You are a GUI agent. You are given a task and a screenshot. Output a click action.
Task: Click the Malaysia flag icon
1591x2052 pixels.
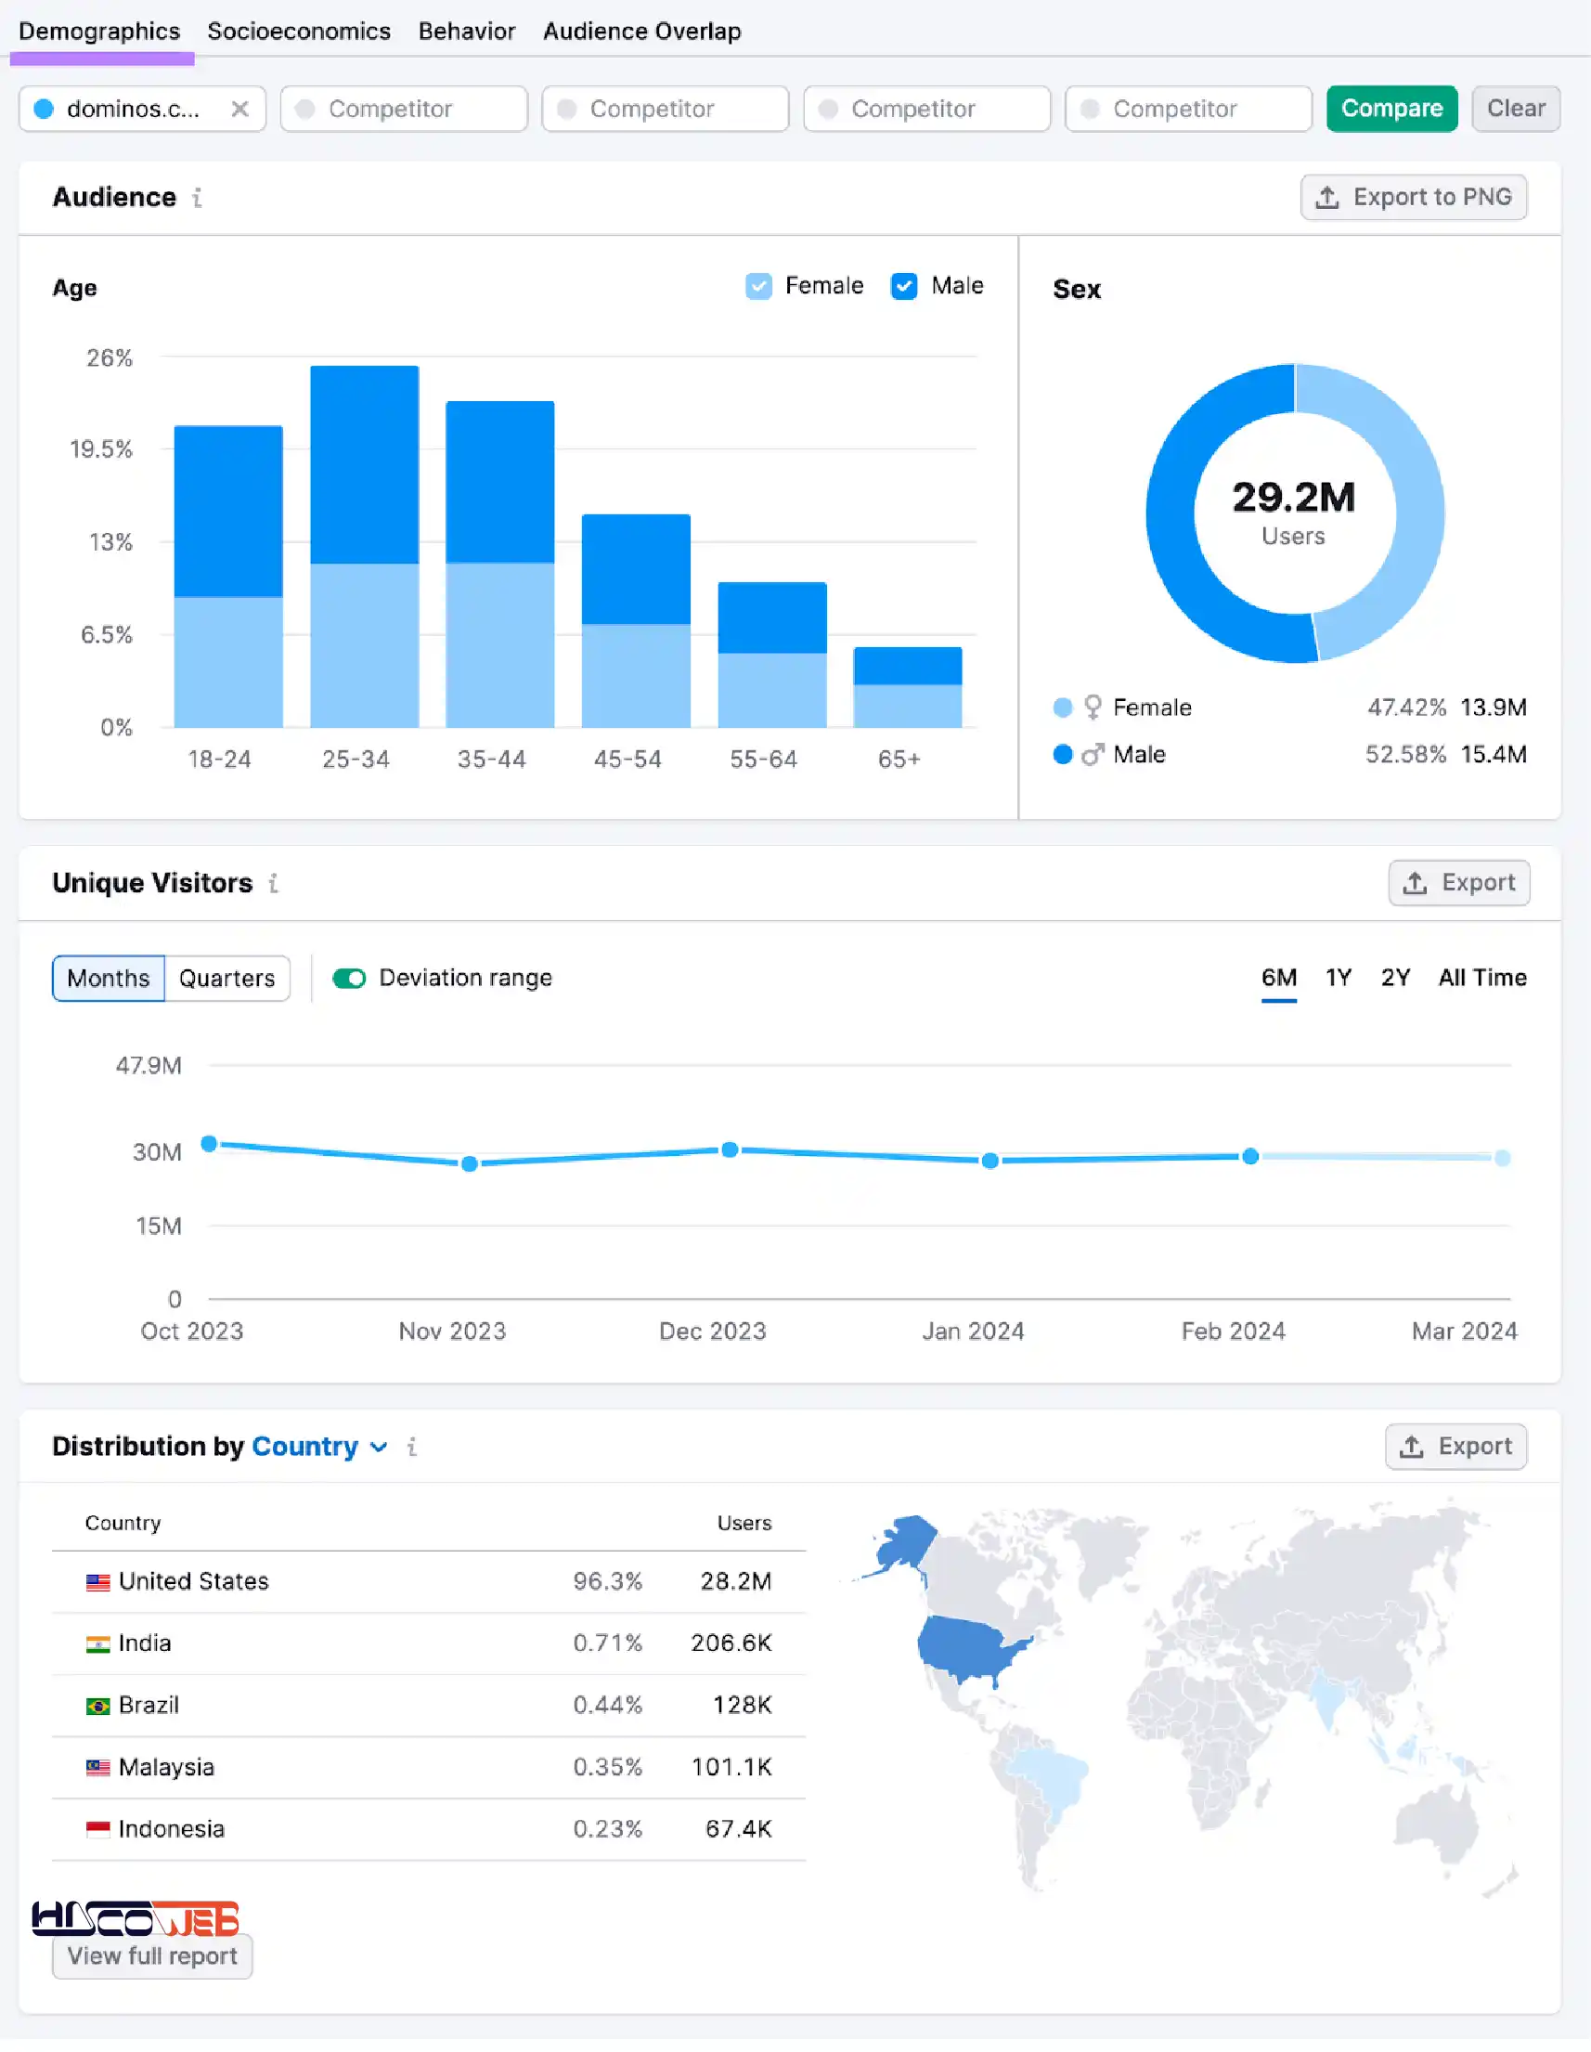[97, 1769]
